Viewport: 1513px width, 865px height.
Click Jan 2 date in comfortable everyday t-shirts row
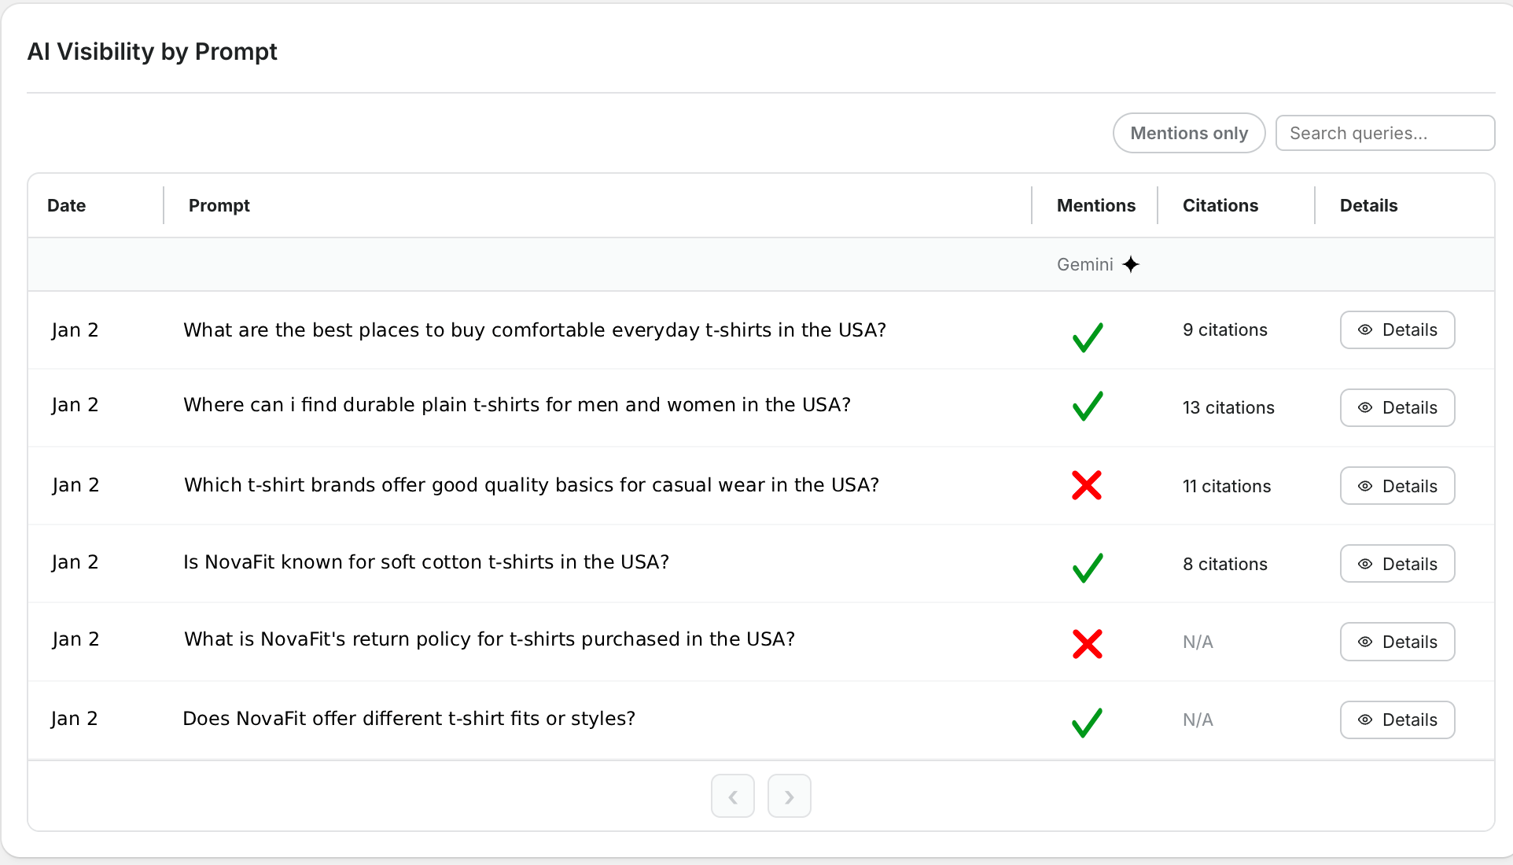75,330
